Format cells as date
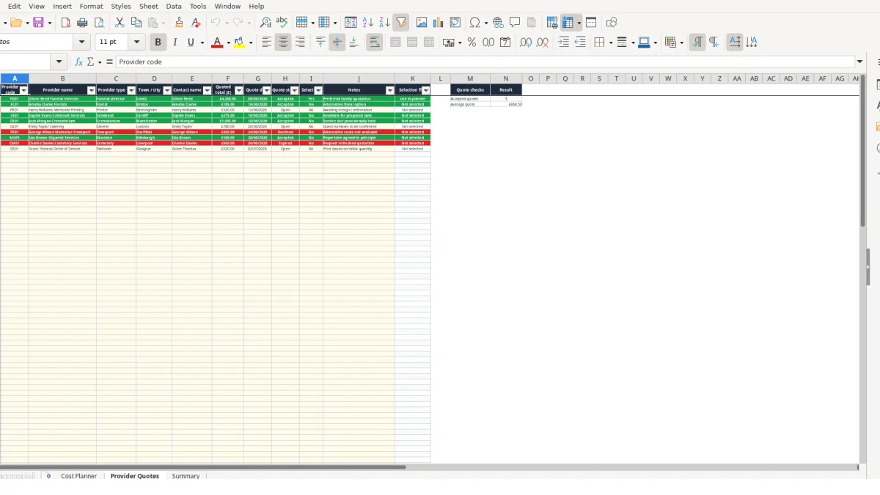 pos(505,43)
